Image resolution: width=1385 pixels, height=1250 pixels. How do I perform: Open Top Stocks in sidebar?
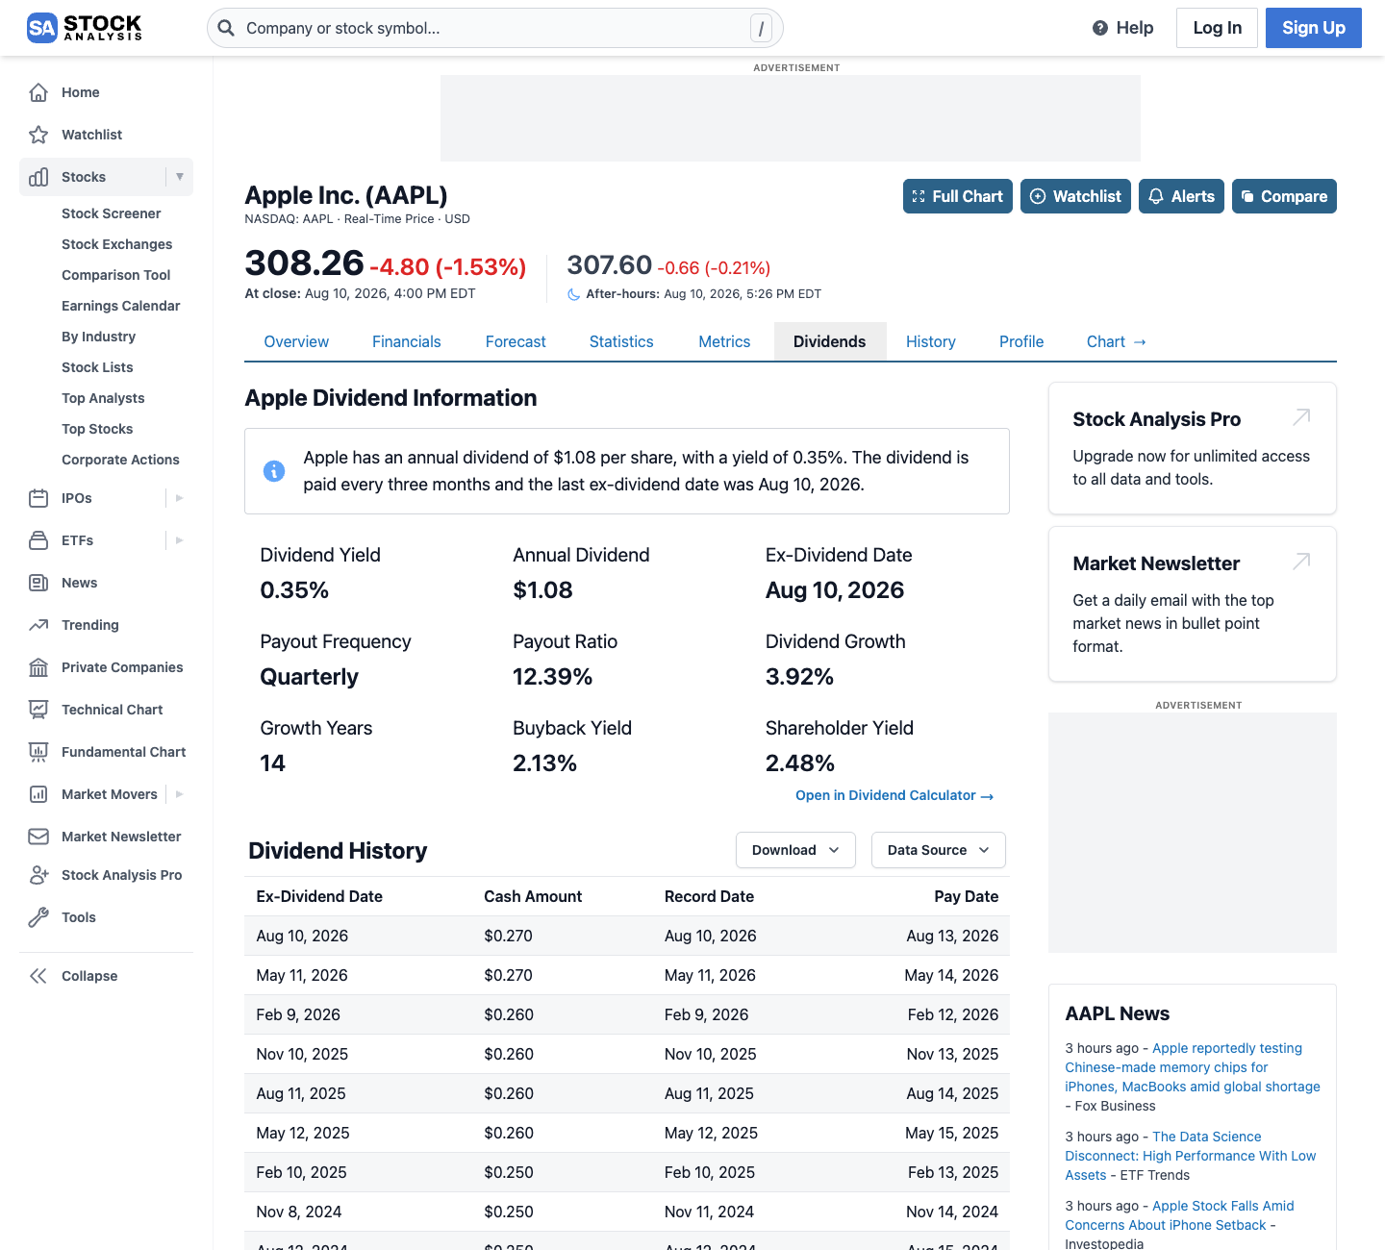click(x=98, y=429)
